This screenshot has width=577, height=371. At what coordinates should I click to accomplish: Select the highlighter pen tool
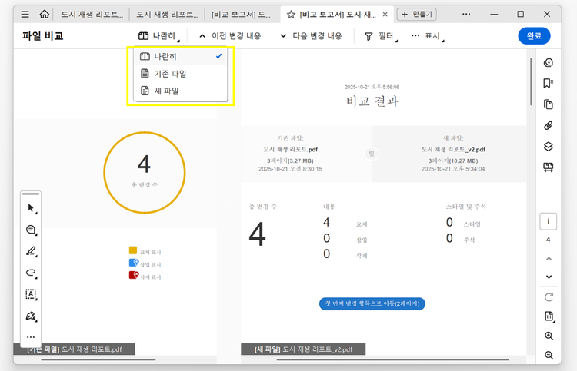coord(32,251)
